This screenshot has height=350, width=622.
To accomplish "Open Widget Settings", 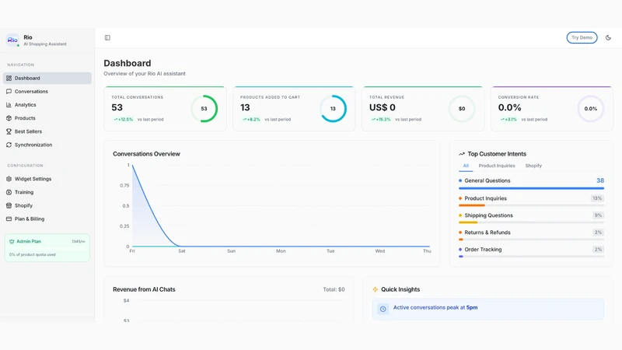I will pos(47,179).
